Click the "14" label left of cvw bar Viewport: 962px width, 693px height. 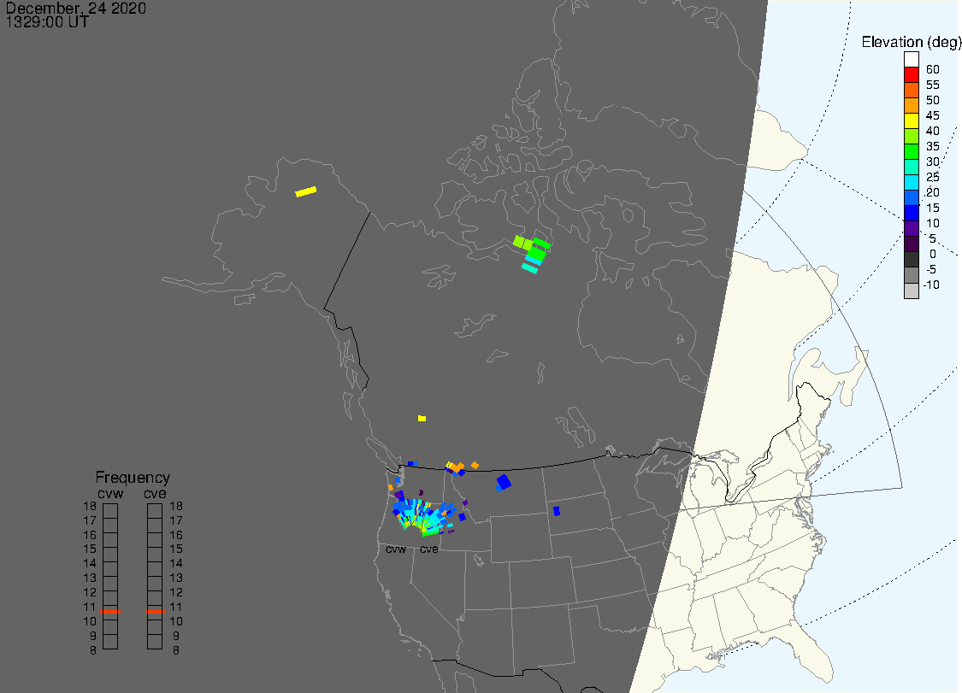point(90,563)
